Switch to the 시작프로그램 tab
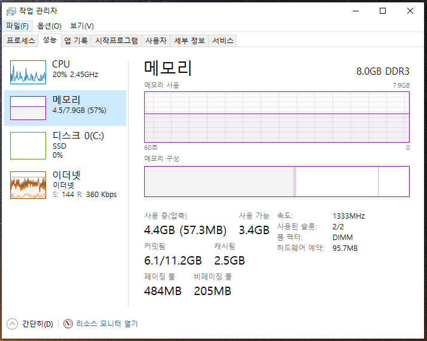 (117, 41)
